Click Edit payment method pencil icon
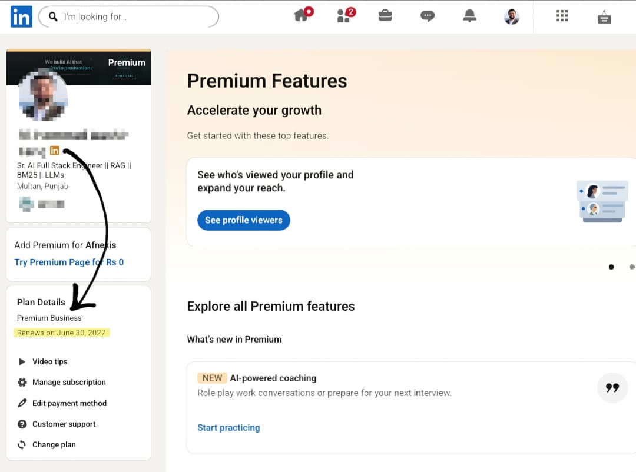The height and width of the screenshot is (472, 636). pyautogui.click(x=22, y=403)
